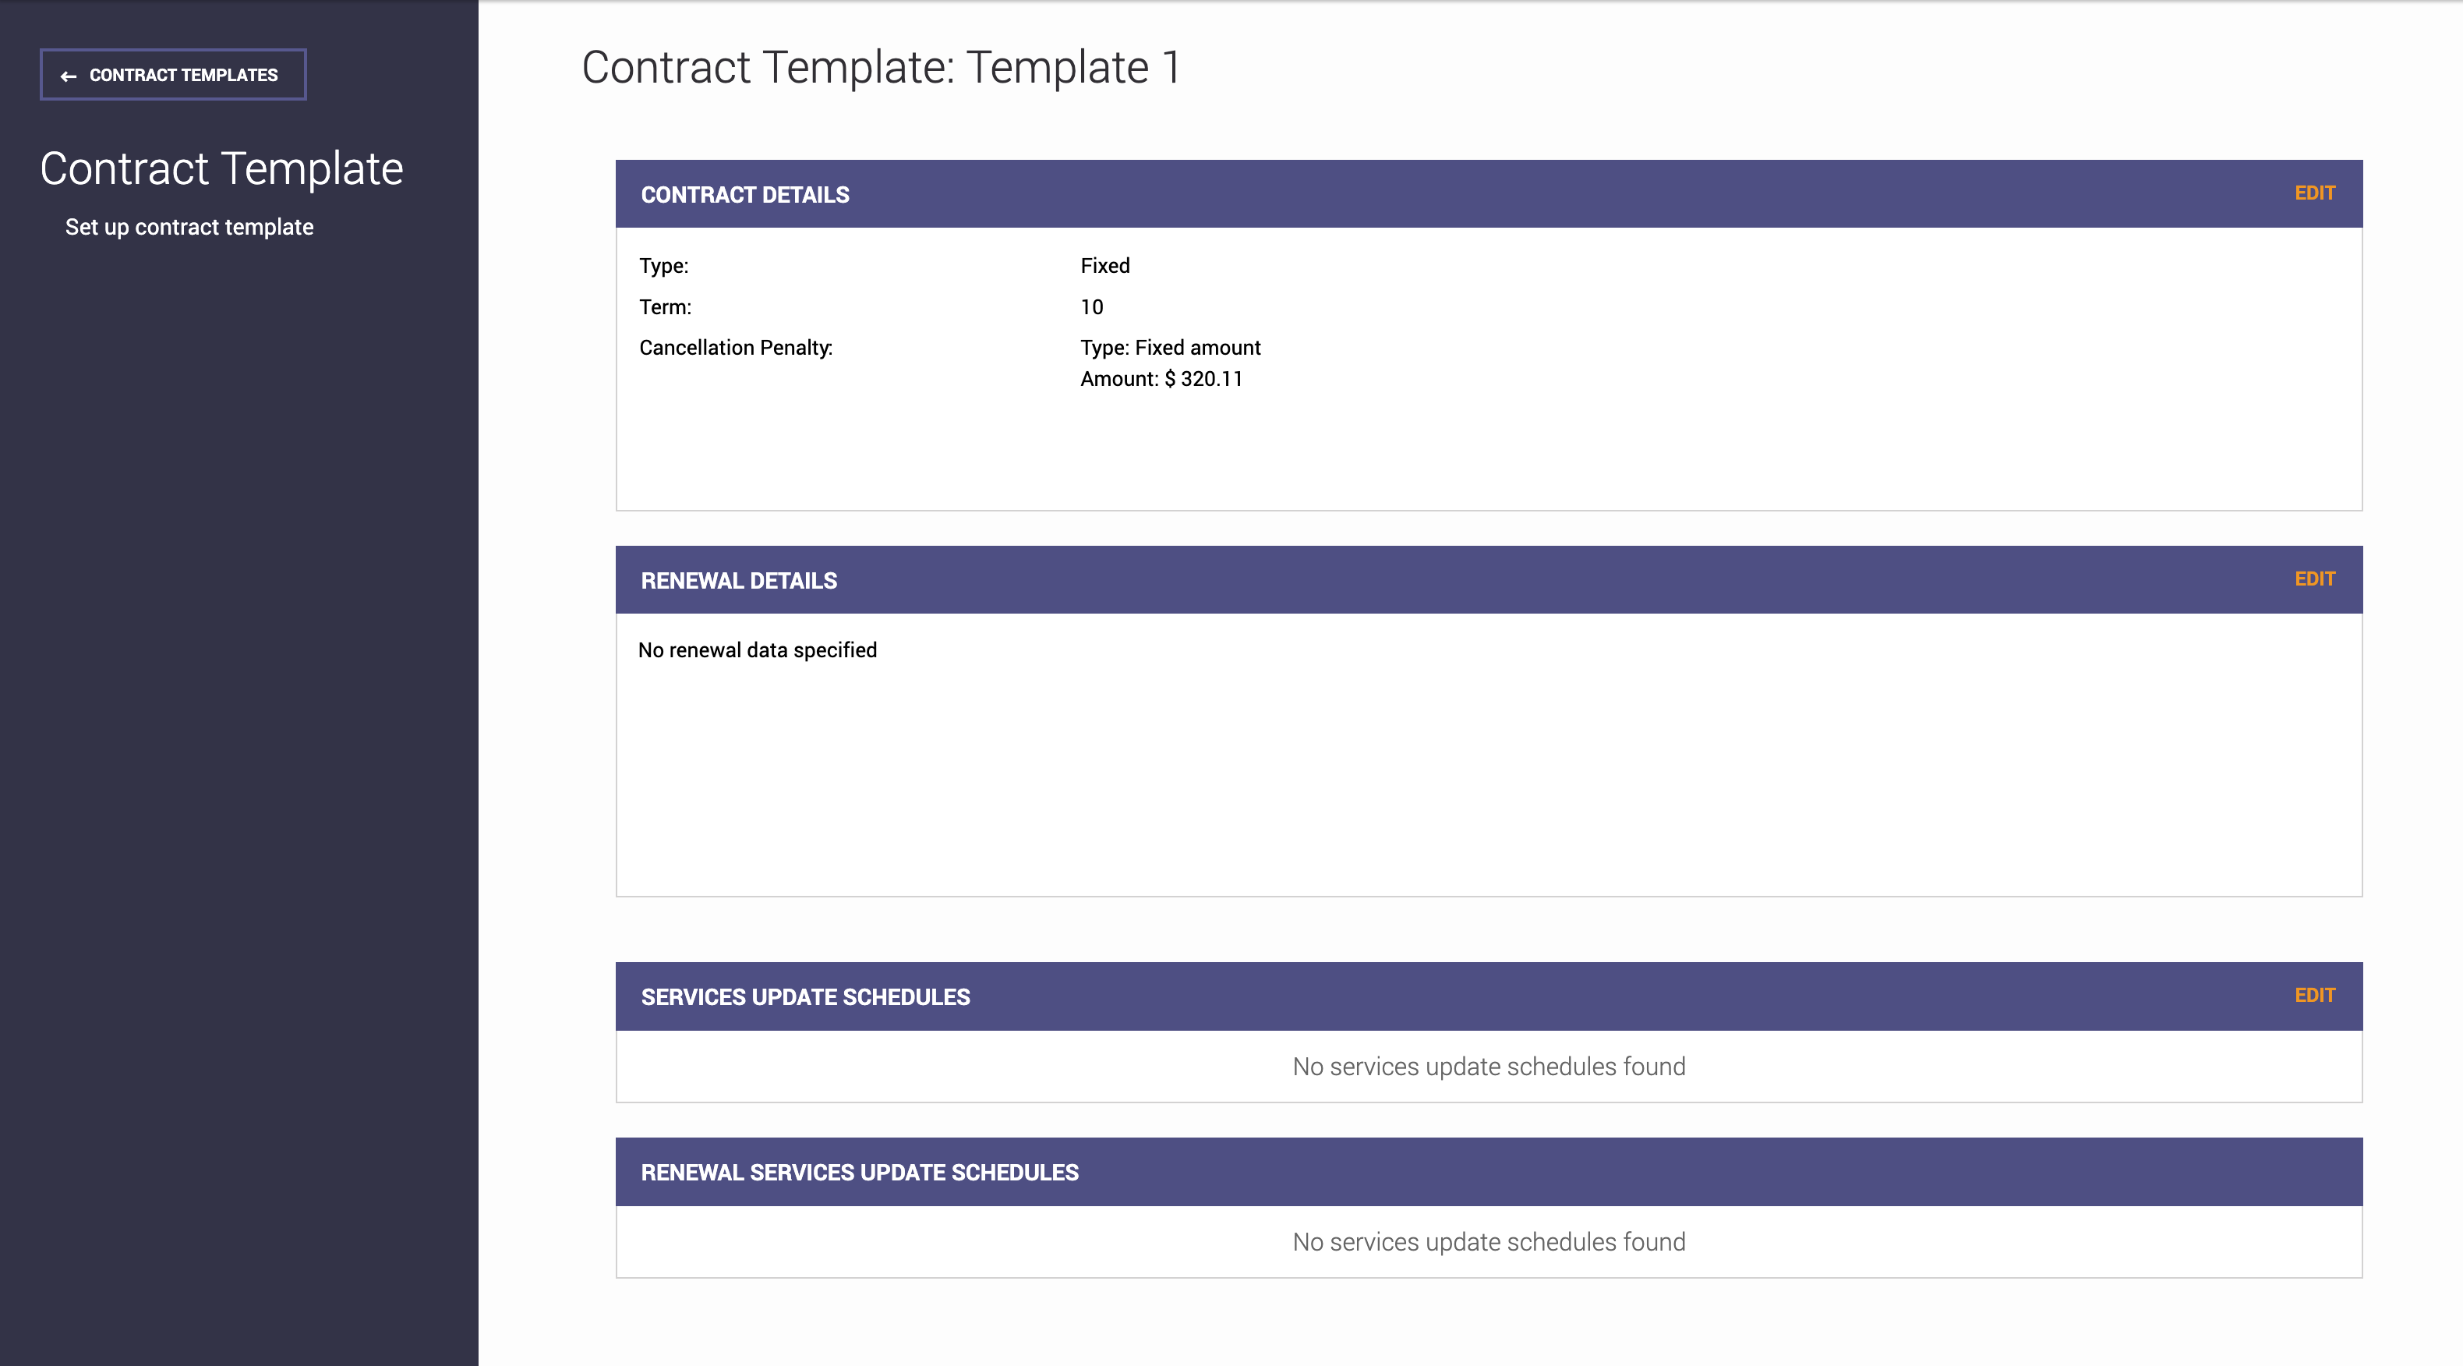Click the Renewal Services Update Schedules header title

pyautogui.click(x=859, y=1172)
